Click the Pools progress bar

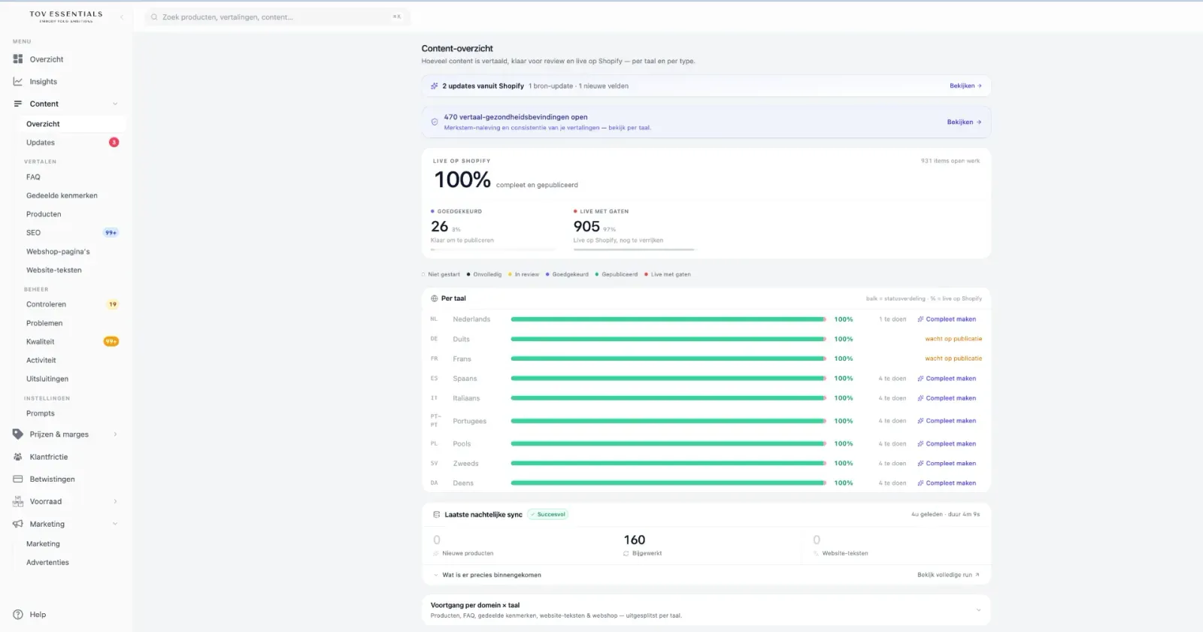[x=668, y=444]
